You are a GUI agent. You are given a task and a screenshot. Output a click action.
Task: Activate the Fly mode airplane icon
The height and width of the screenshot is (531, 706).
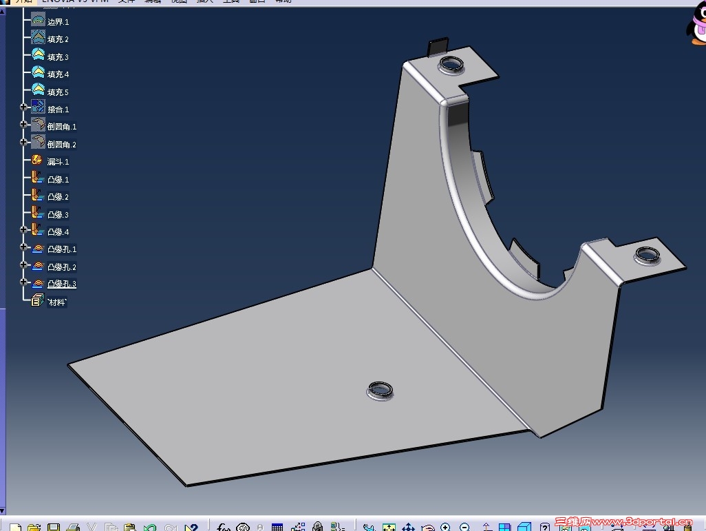click(x=370, y=527)
